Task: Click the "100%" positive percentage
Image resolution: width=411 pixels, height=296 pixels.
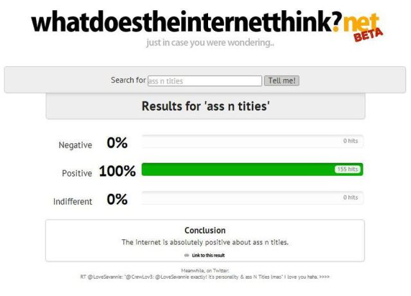Action: point(117,171)
